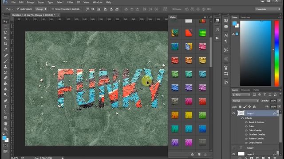Click the Styles panel vertical scrollbar
The height and width of the screenshot is (159, 284).
pos(211,52)
